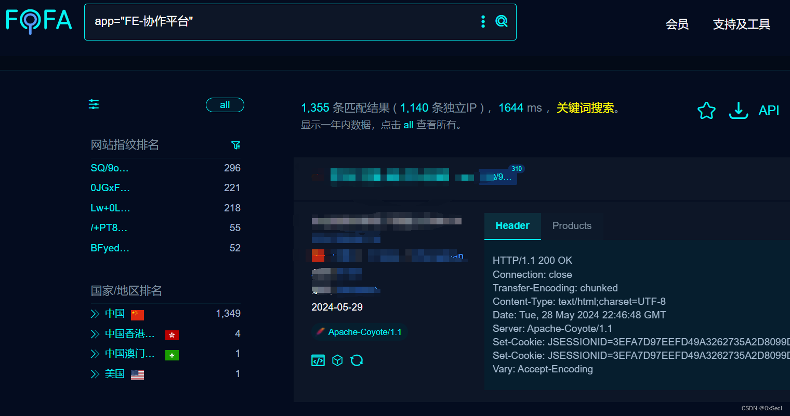Open the API access link
790x416 pixels.
click(x=769, y=111)
